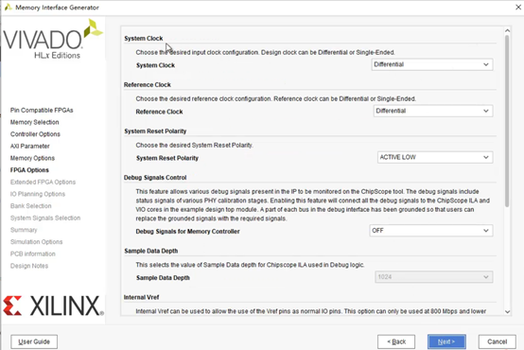The height and width of the screenshot is (350, 524).
Task: Click the Internal Vref heading
Action: point(141,298)
